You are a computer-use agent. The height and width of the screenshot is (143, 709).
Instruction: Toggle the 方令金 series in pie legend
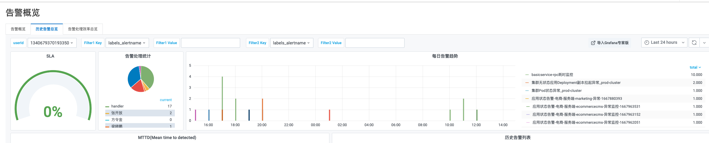point(117,120)
